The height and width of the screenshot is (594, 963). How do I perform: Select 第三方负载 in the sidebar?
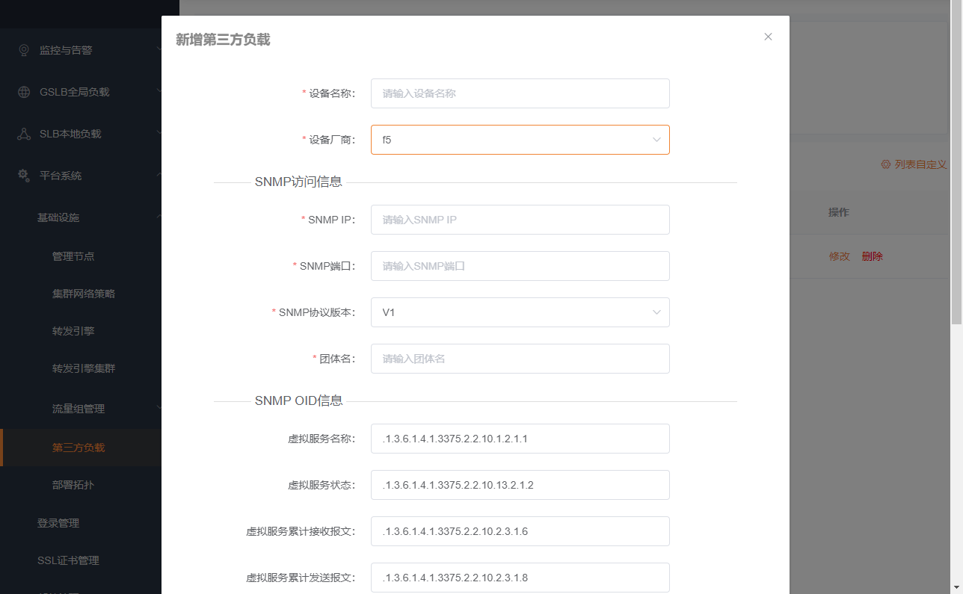pyautogui.click(x=79, y=448)
